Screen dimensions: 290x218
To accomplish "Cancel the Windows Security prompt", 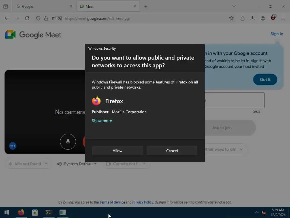I will point(172,151).
